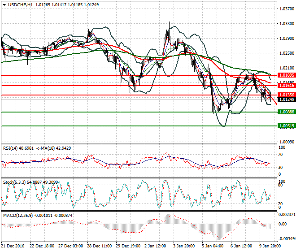
Task: Click the 5 Jan 04:00 time label
Action: pyautogui.click(x=213, y=246)
